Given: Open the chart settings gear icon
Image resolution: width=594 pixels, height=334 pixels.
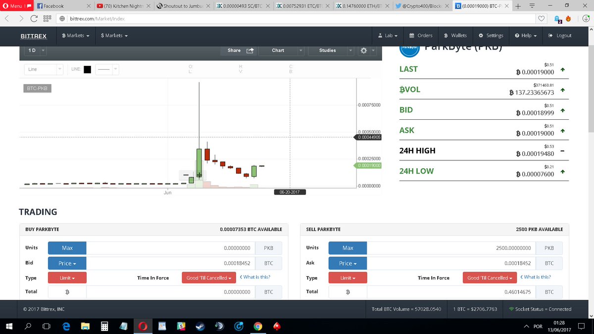Looking at the screenshot, I should pos(363,50).
